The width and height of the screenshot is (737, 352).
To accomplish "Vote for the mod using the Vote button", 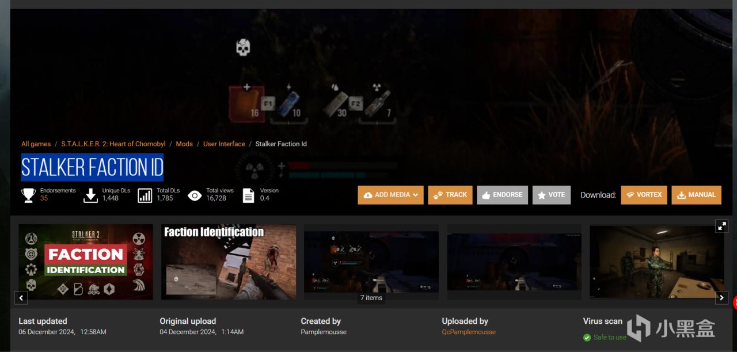I will click(551, 195).
